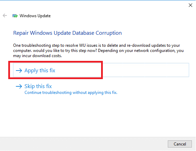Close the troubleshooter with the X icon
The image size is (196, 151).
(x=190, y=5)
